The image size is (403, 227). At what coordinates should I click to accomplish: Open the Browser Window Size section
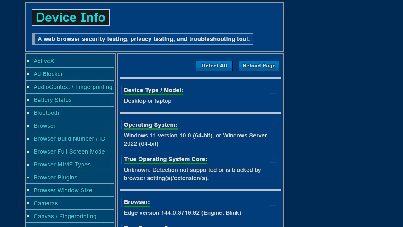[63, 190]
